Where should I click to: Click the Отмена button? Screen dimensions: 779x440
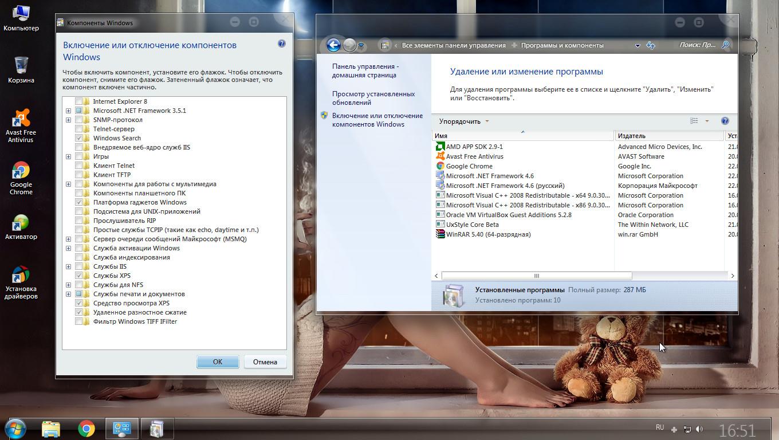click(x=265, y=362)
